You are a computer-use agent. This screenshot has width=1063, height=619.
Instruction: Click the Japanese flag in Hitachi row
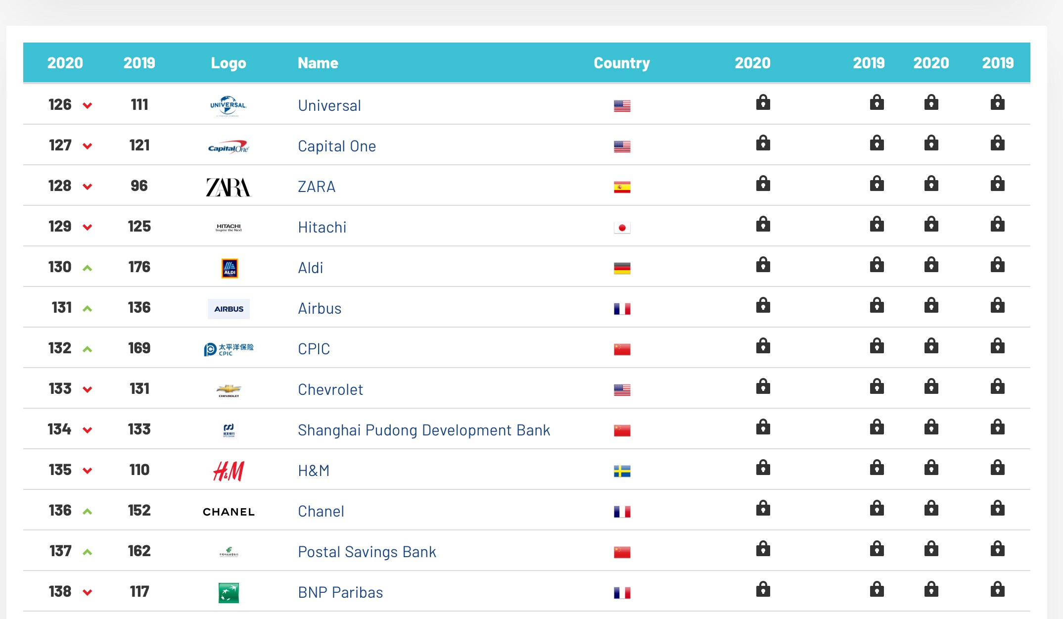point(622,228)
